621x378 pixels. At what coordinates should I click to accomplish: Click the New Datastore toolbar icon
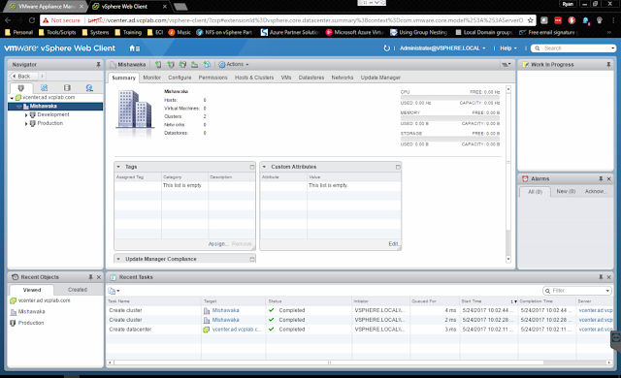194,64
